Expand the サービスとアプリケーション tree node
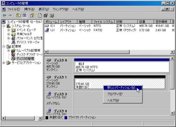This screenshot has height=127, width=176. pos(4,63)
